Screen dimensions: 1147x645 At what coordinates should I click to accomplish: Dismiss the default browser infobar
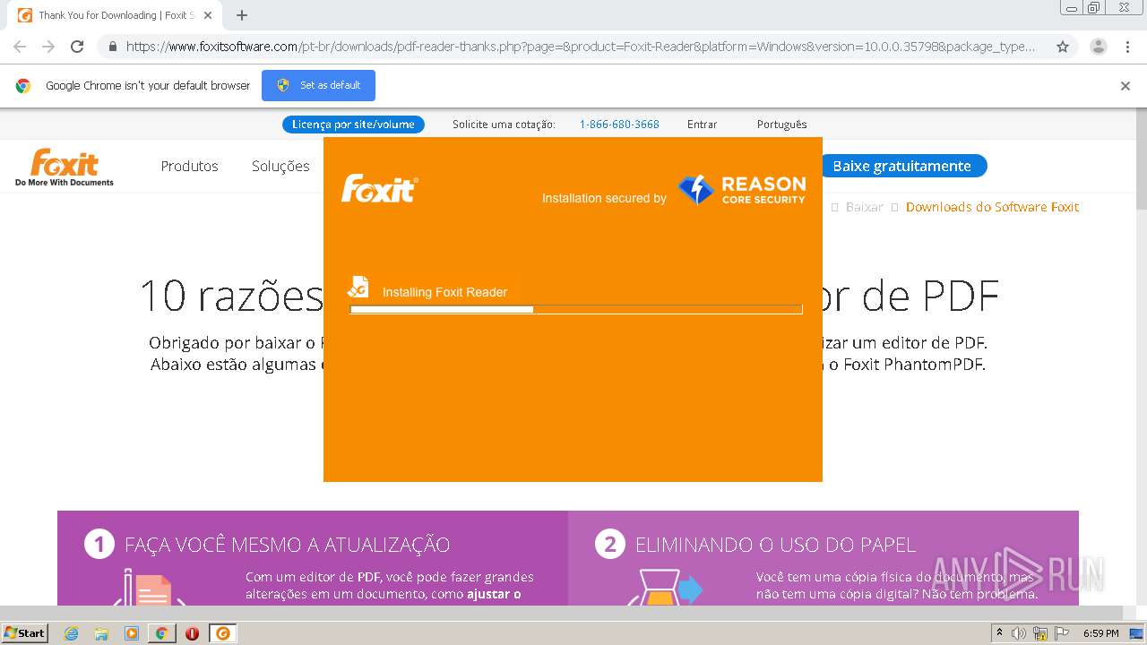1125,86
